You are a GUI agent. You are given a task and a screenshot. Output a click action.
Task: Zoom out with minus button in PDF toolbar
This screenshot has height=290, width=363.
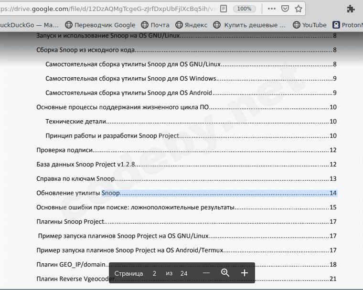[206, 273]
